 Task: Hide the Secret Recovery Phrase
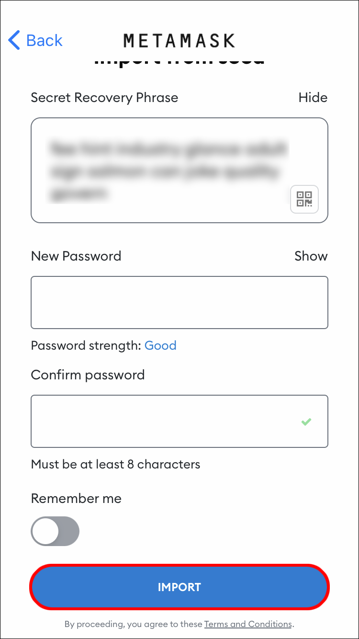tap(313, 98)
